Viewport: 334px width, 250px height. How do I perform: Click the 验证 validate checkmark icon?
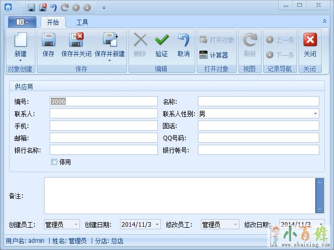[161, 40]
